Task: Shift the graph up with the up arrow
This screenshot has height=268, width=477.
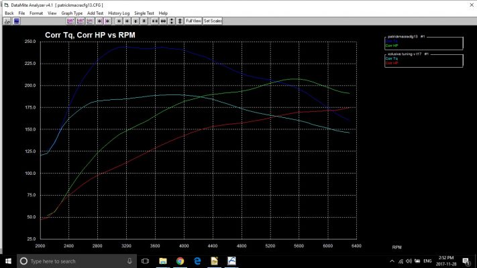Action: pyautogui.click(x=136, y=21)
